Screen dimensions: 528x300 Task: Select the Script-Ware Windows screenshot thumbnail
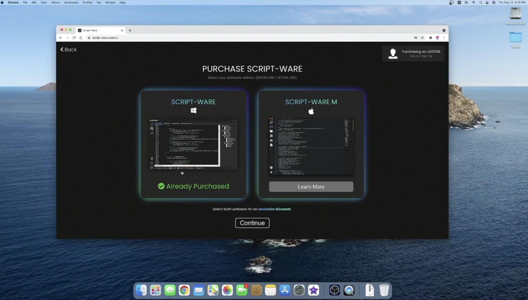click(x=193, y=144)
